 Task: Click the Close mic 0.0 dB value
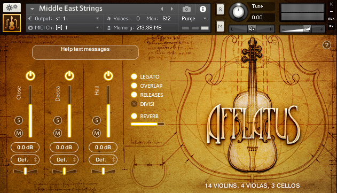[25, 148]
